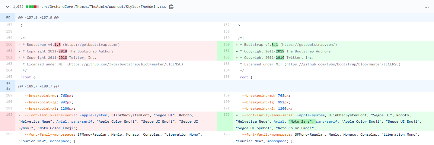This screenshot has height=145, width=434.
Task: Click deleted line number 161
Action: [8, 51]
